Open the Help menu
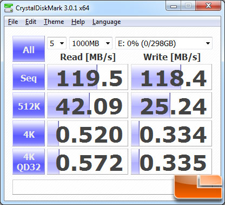Screen dimensions: 225x205 tap(78, 22)
